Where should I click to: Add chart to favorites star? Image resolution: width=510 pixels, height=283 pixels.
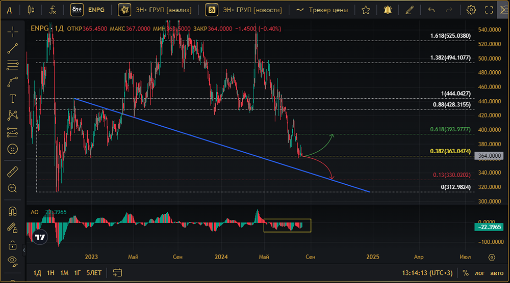coord(366,10)
